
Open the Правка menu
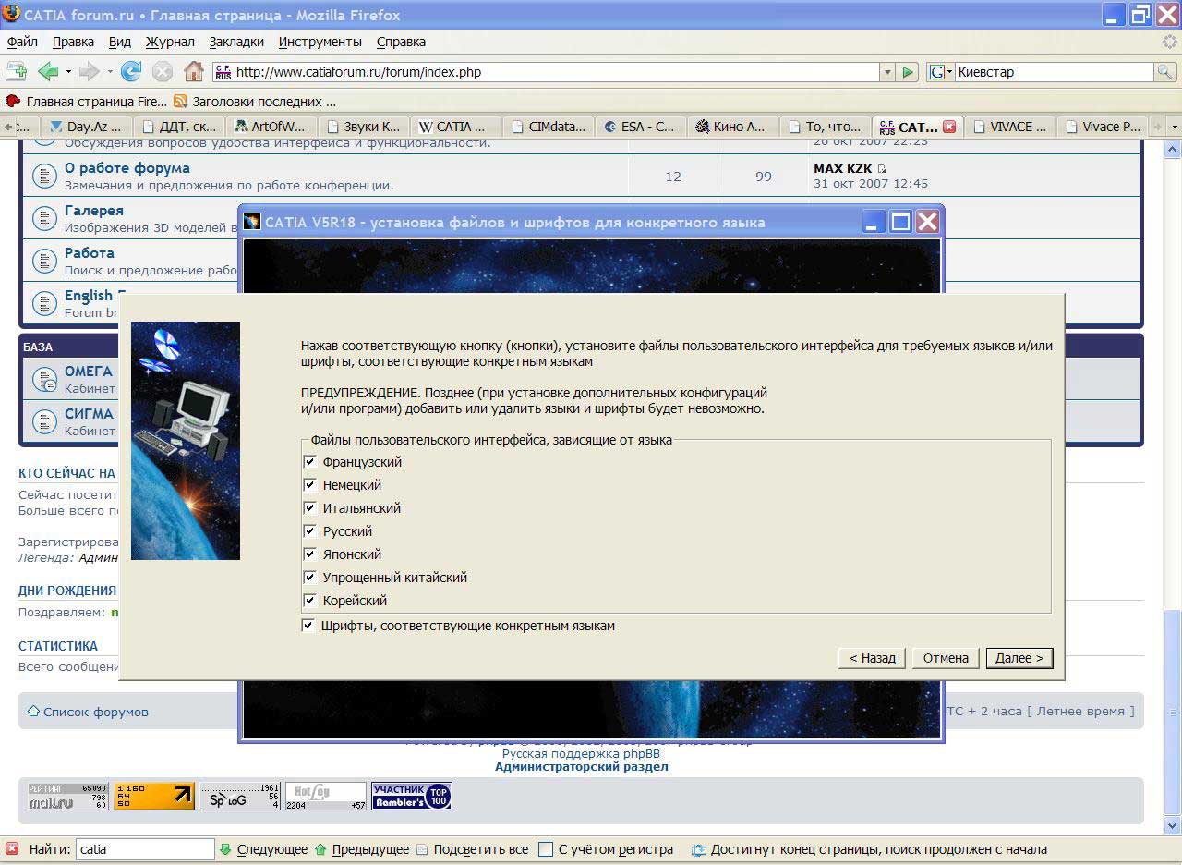(x=73, y=42)
